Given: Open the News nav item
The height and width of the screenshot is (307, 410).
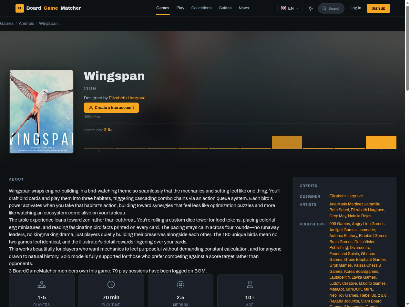Looking at the screenshot, I should point(244,8).
